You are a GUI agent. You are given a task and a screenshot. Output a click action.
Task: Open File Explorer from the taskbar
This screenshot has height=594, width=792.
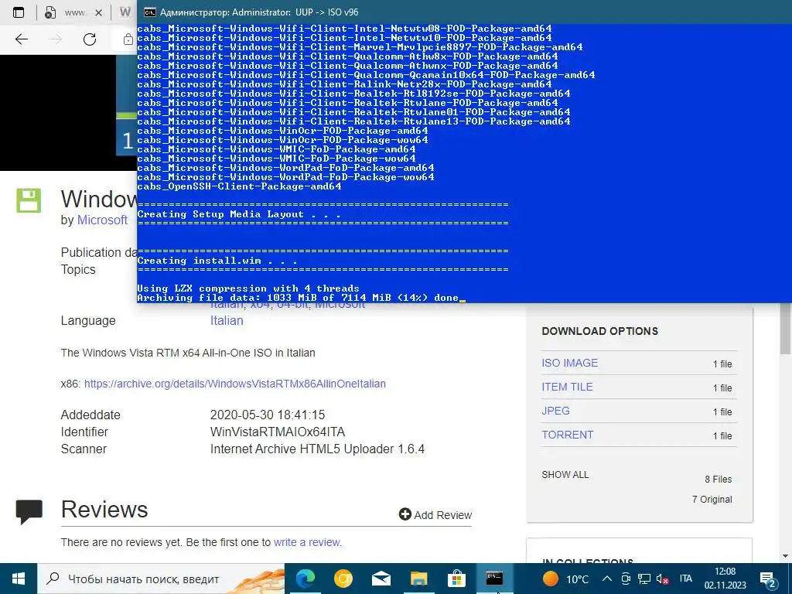tap(418, 579)
